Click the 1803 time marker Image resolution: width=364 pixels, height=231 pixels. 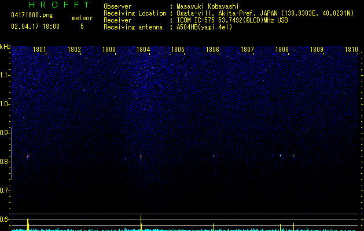point(109,50)
